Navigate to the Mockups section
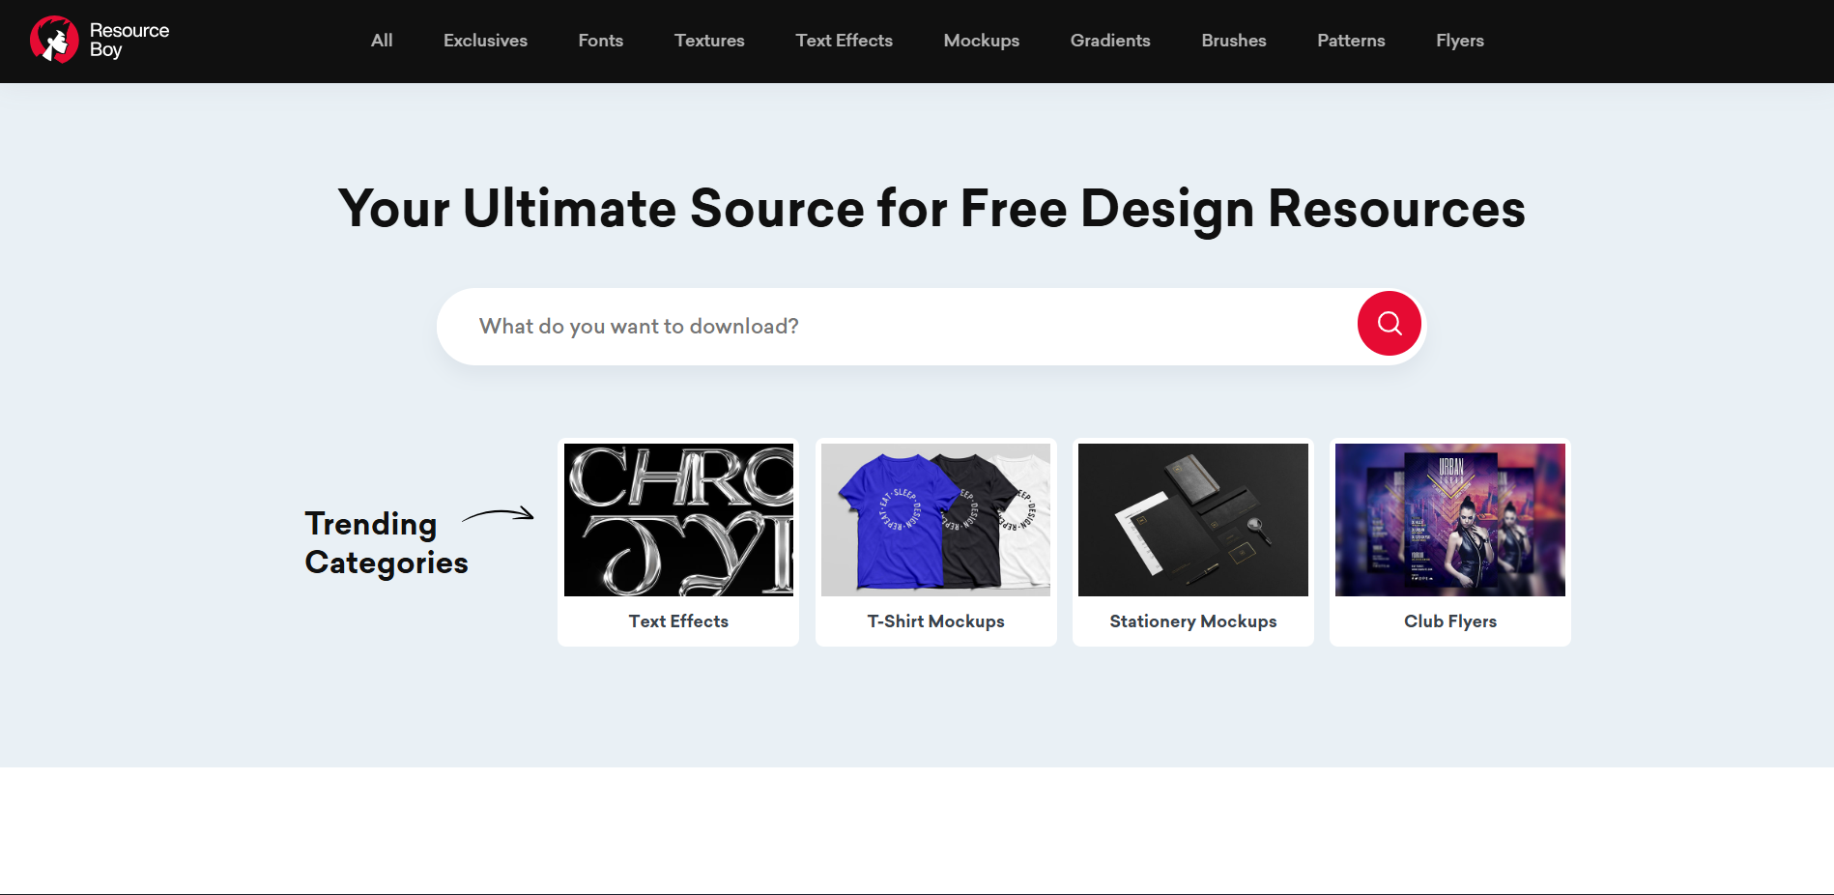The width and height of the screenshot is (1834, 895). click(981, 41)
